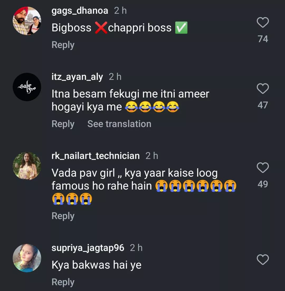Visit itz_ayan_aly username profile
The height and width of the screenshot is (291, 285).
pos(77,77)
